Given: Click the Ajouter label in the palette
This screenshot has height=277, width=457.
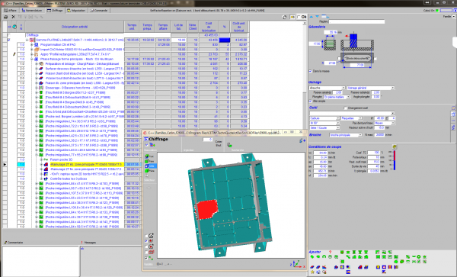Looking at the screenshot, I should click(x=315, y=252).
